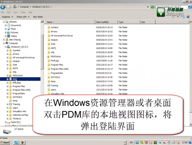Select Web2ServerFiles in the tree

(x=20, y=115)
